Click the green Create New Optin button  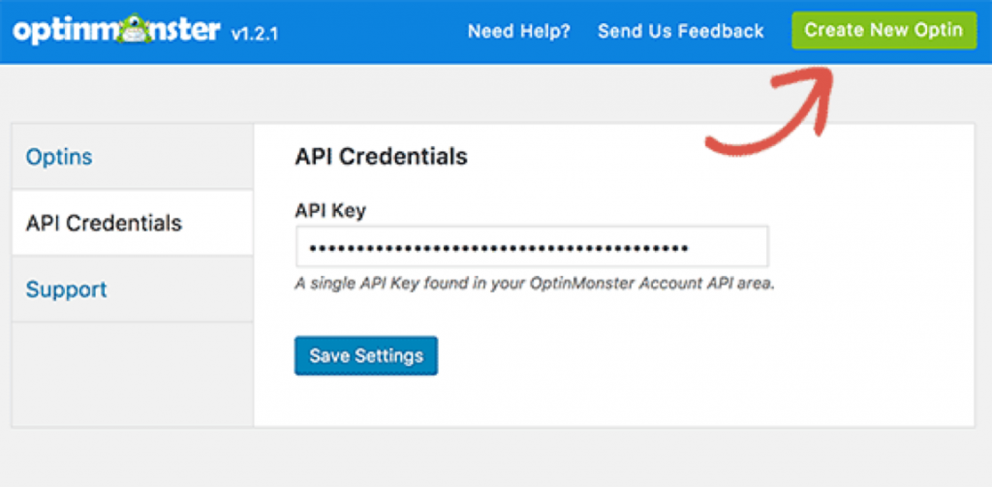(x=883, y=30)
